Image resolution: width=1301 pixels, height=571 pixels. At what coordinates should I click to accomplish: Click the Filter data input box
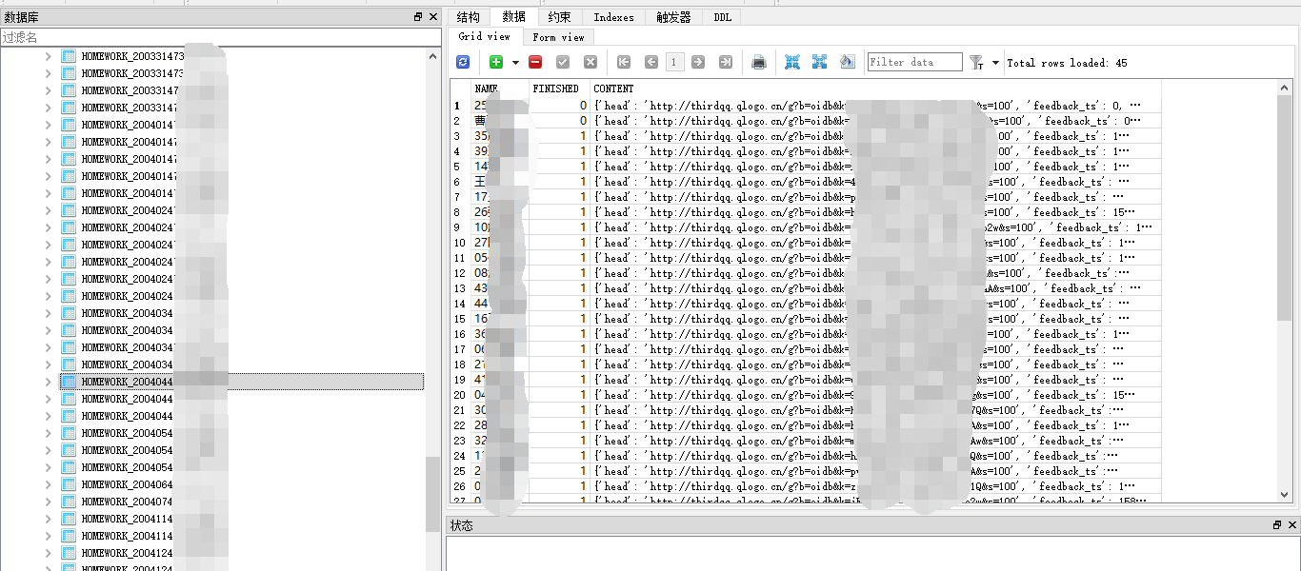[x=912, y=61]
